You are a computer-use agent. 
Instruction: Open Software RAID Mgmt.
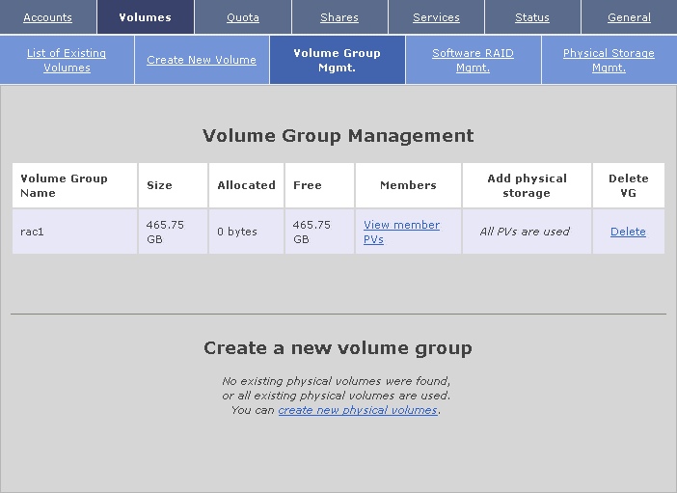point(473,60)
